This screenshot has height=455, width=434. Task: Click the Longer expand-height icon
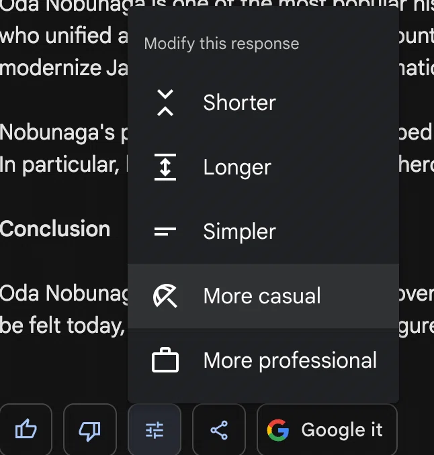(x=165, y=167)
